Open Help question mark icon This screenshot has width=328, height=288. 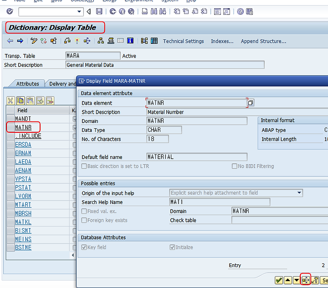(x=241, y=11)
